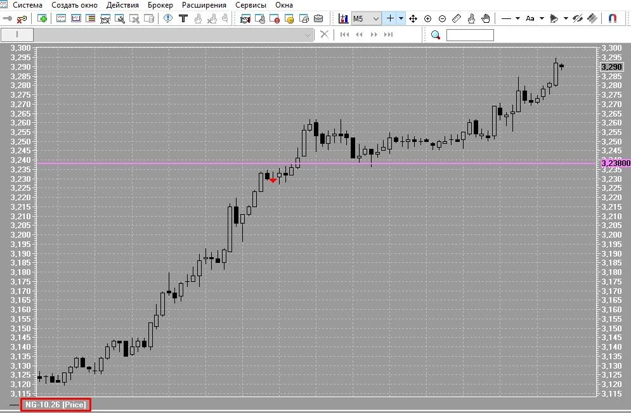The image size is (631, 413).
Task: Open the Расширения menu
Action: (204, 5)
